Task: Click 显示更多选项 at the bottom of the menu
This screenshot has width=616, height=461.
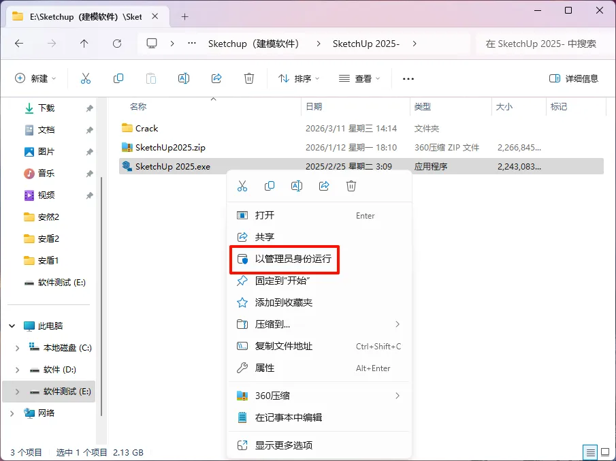Action: (x=319, y=445)
